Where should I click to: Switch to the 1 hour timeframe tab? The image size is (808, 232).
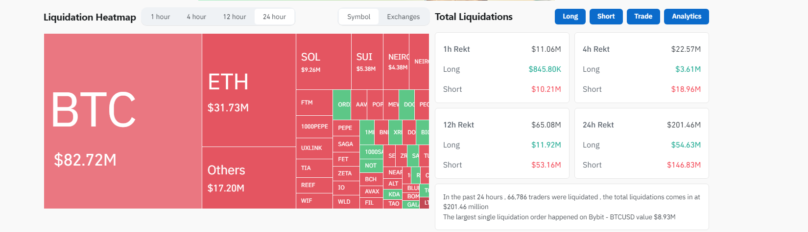click(160, 17)
